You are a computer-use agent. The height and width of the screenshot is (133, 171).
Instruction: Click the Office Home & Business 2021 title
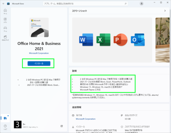pyautogui.click(x=39, y=46)
